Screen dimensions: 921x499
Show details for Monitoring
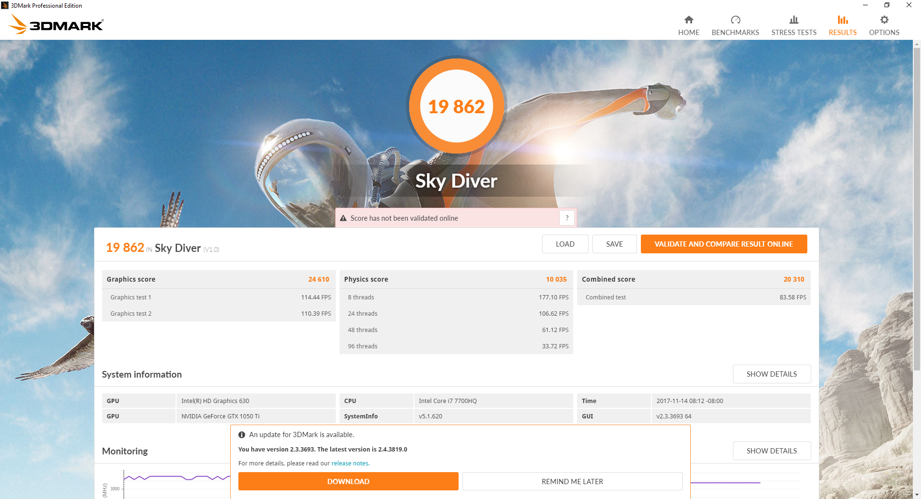772,451
